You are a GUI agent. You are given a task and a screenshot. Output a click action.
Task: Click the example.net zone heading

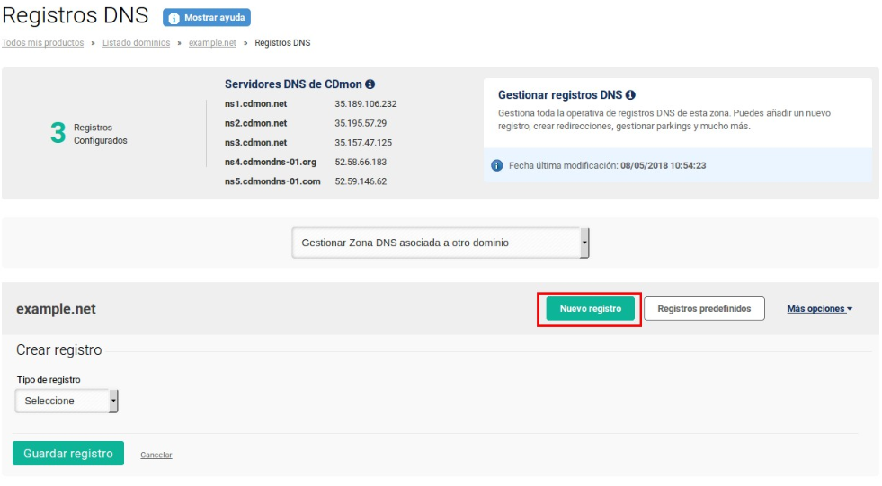[56, 309]
